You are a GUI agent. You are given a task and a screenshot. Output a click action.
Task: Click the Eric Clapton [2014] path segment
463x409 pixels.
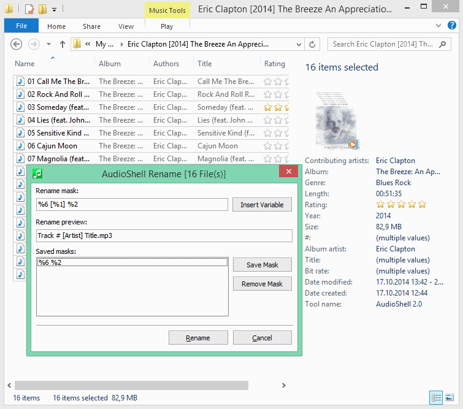[198, 44]
